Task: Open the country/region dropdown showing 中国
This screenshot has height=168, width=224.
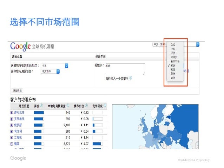Action: (x=54, y=66)
